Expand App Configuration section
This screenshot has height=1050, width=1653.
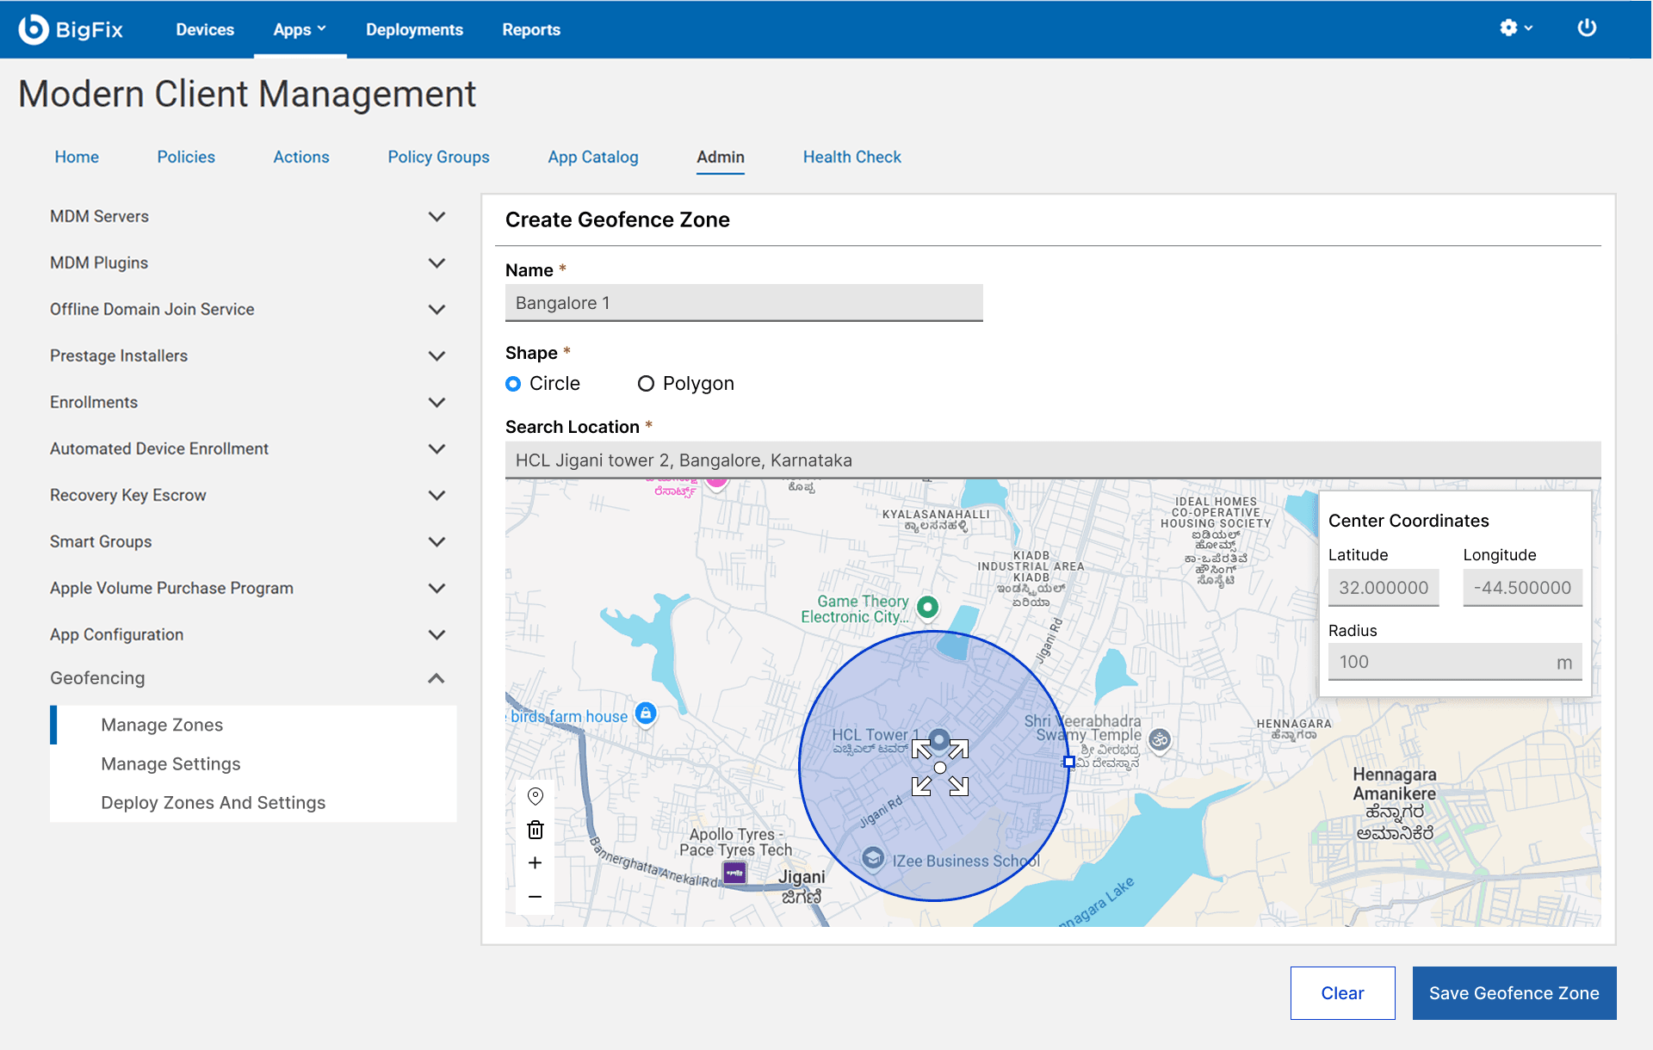coord(437,634)
